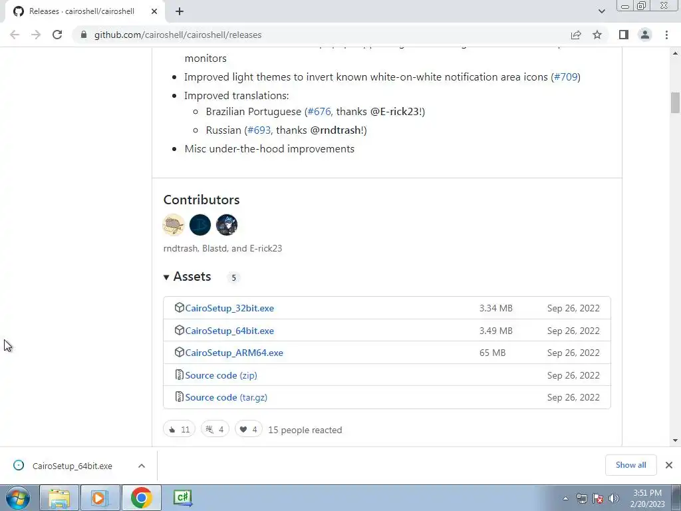Click the thumbs up reaction with 11

[180, 429]
